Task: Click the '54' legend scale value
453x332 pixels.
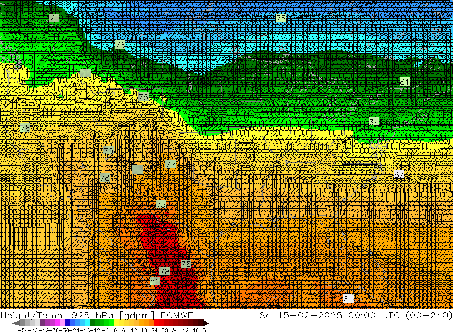Action: (x=206, y=330)
